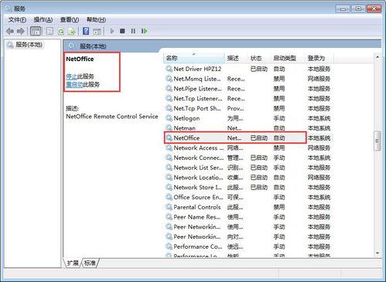Restart the service with green restart icon
This screenshot has width=386, height=282.
[x=144, y=31]
